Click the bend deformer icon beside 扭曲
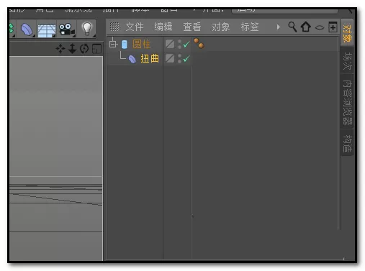365x271 pixels. pyautogui.click(x=132, y=59)
